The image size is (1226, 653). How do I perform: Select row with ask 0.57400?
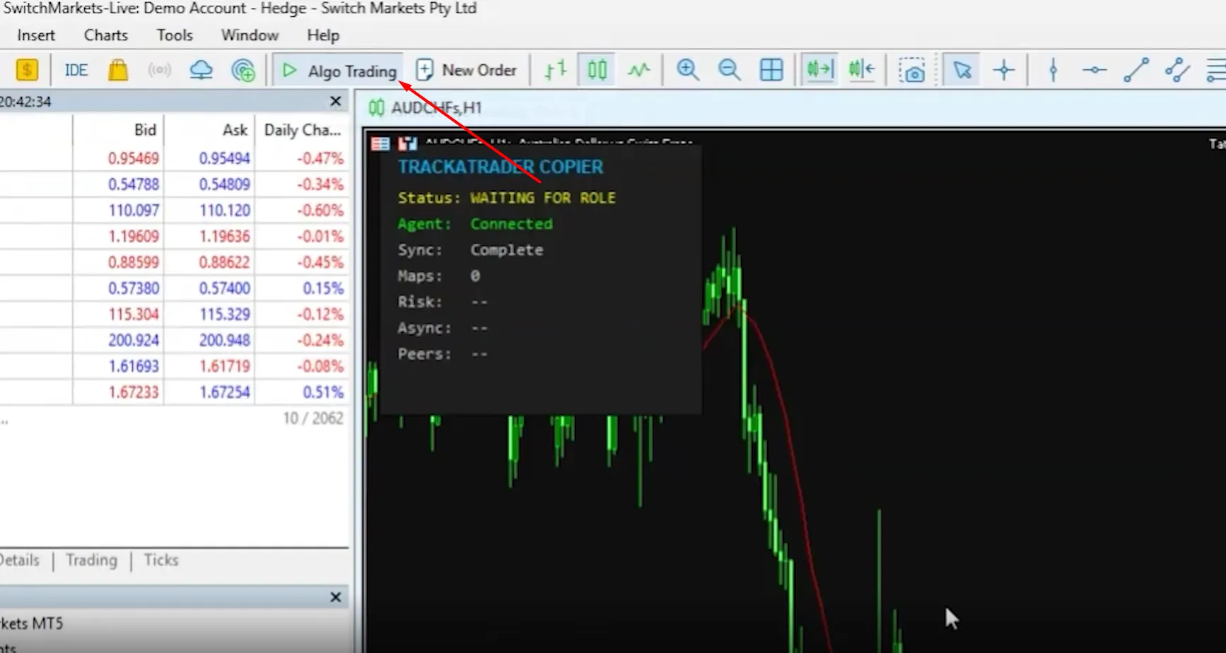pyautogui.click(x=175, y=288)
